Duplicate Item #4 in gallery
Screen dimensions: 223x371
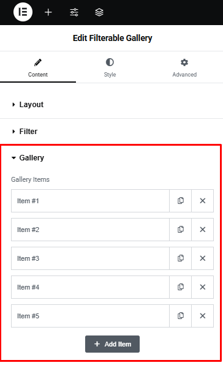pyautogui.click(x=180, y=287)
